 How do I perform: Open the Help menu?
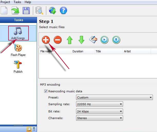28,2
